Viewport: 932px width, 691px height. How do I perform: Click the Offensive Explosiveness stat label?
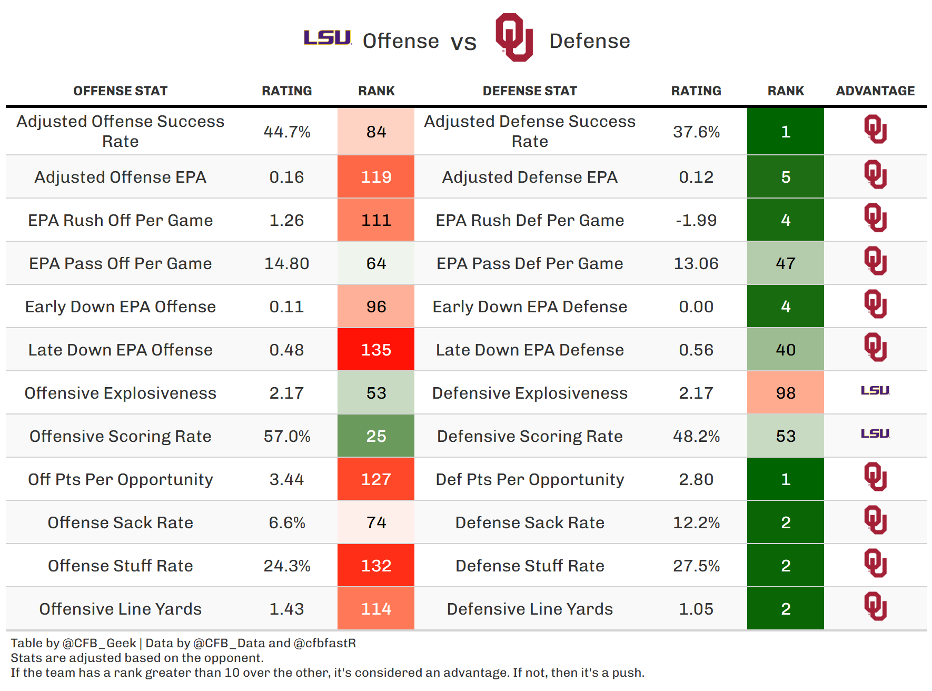[x=120, y=393]
